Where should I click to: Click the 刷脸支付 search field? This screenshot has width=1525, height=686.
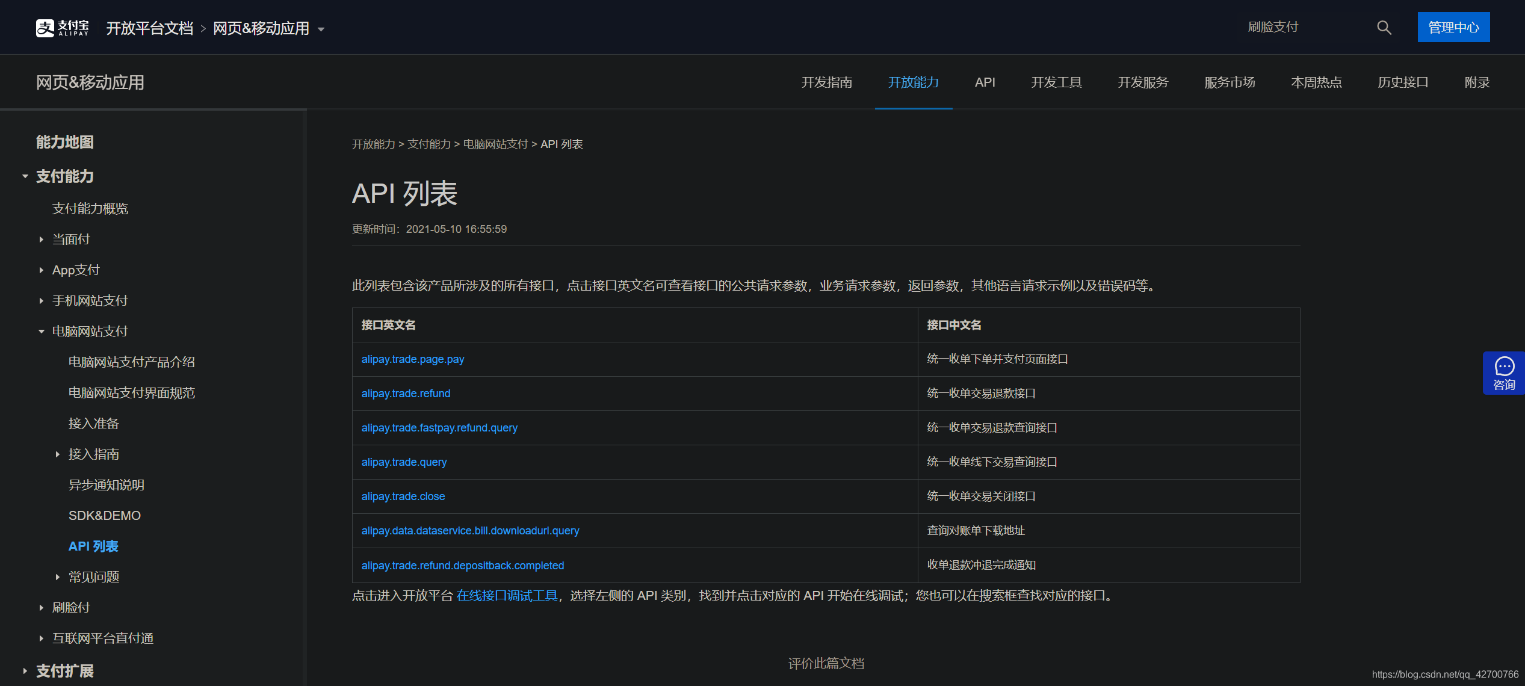click(x=1306, y=27)
